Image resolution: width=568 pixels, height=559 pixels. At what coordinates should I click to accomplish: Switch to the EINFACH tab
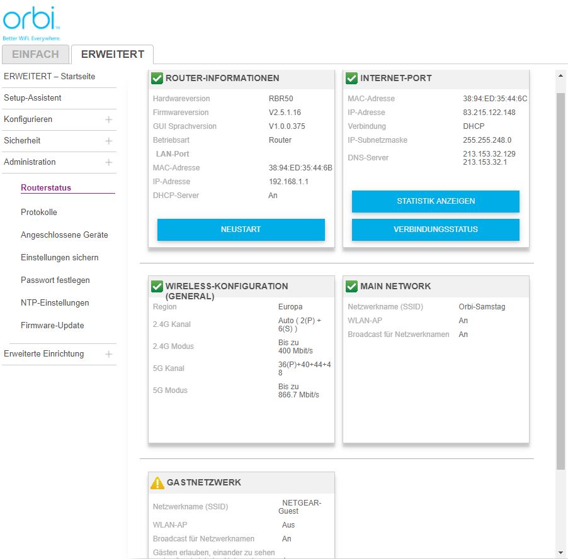pos(35,54)
